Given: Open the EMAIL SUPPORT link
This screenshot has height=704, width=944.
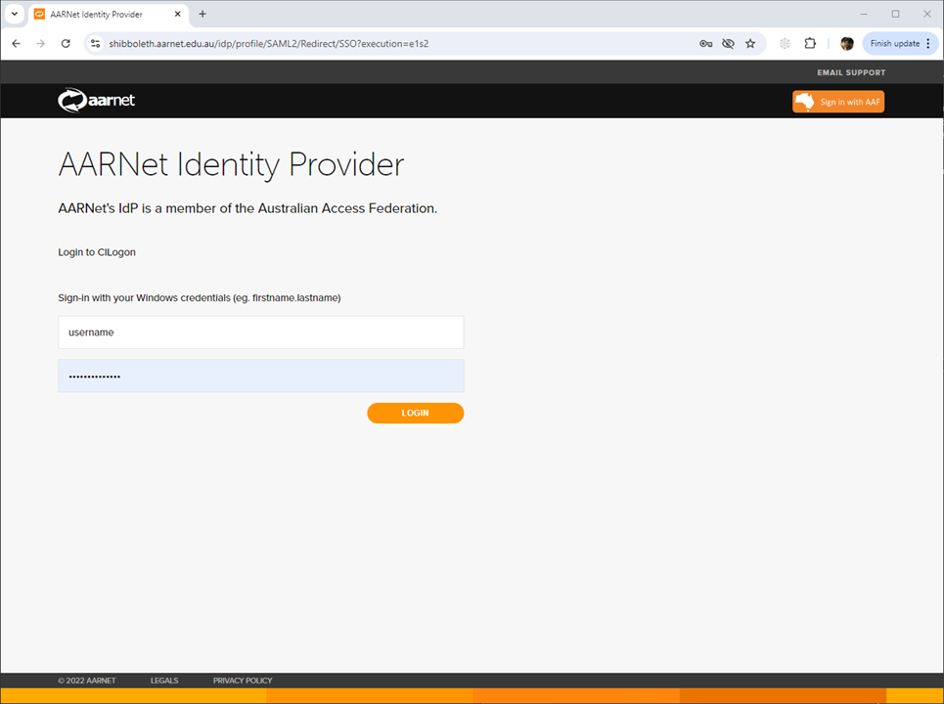Looking at the screenshot, I should click(851, 72).
